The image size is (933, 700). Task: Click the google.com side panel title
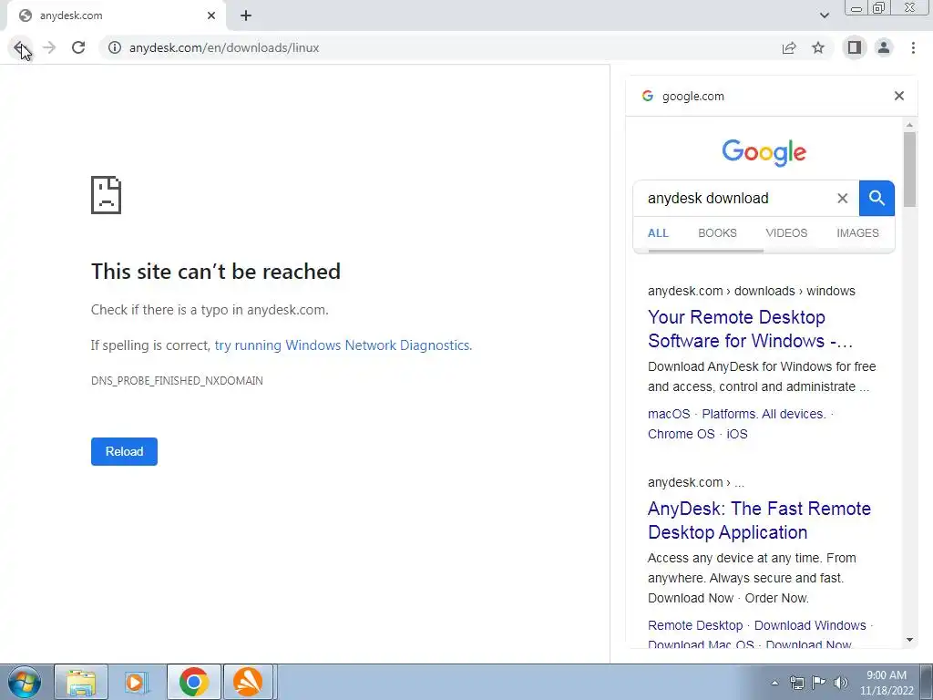[x=693, y=97]
